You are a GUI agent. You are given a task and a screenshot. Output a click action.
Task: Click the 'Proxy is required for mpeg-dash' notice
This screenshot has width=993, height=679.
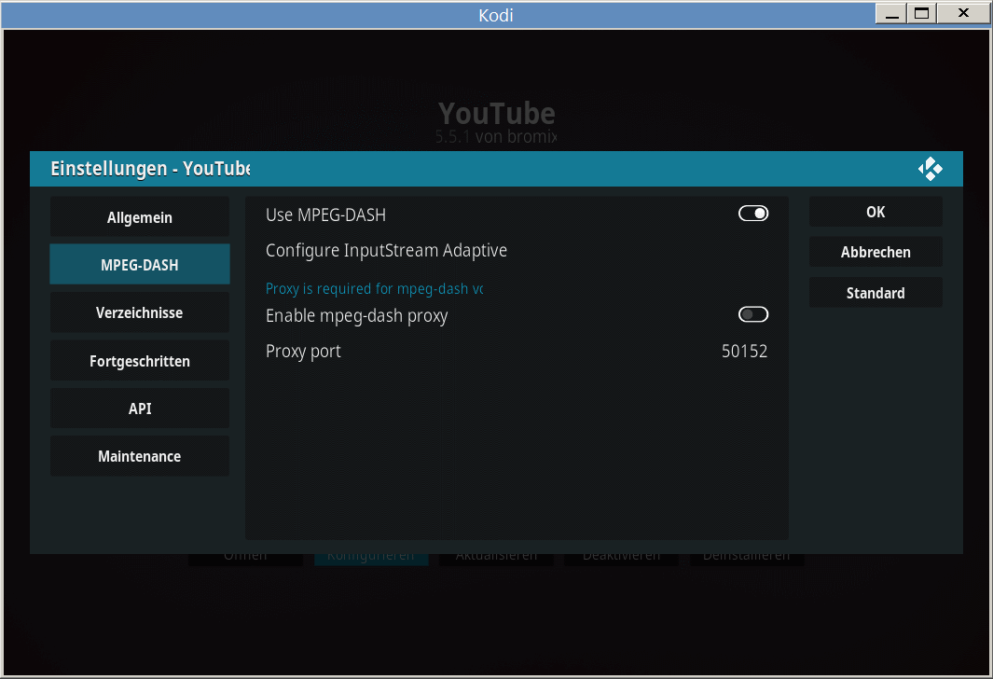pos(374,289)
